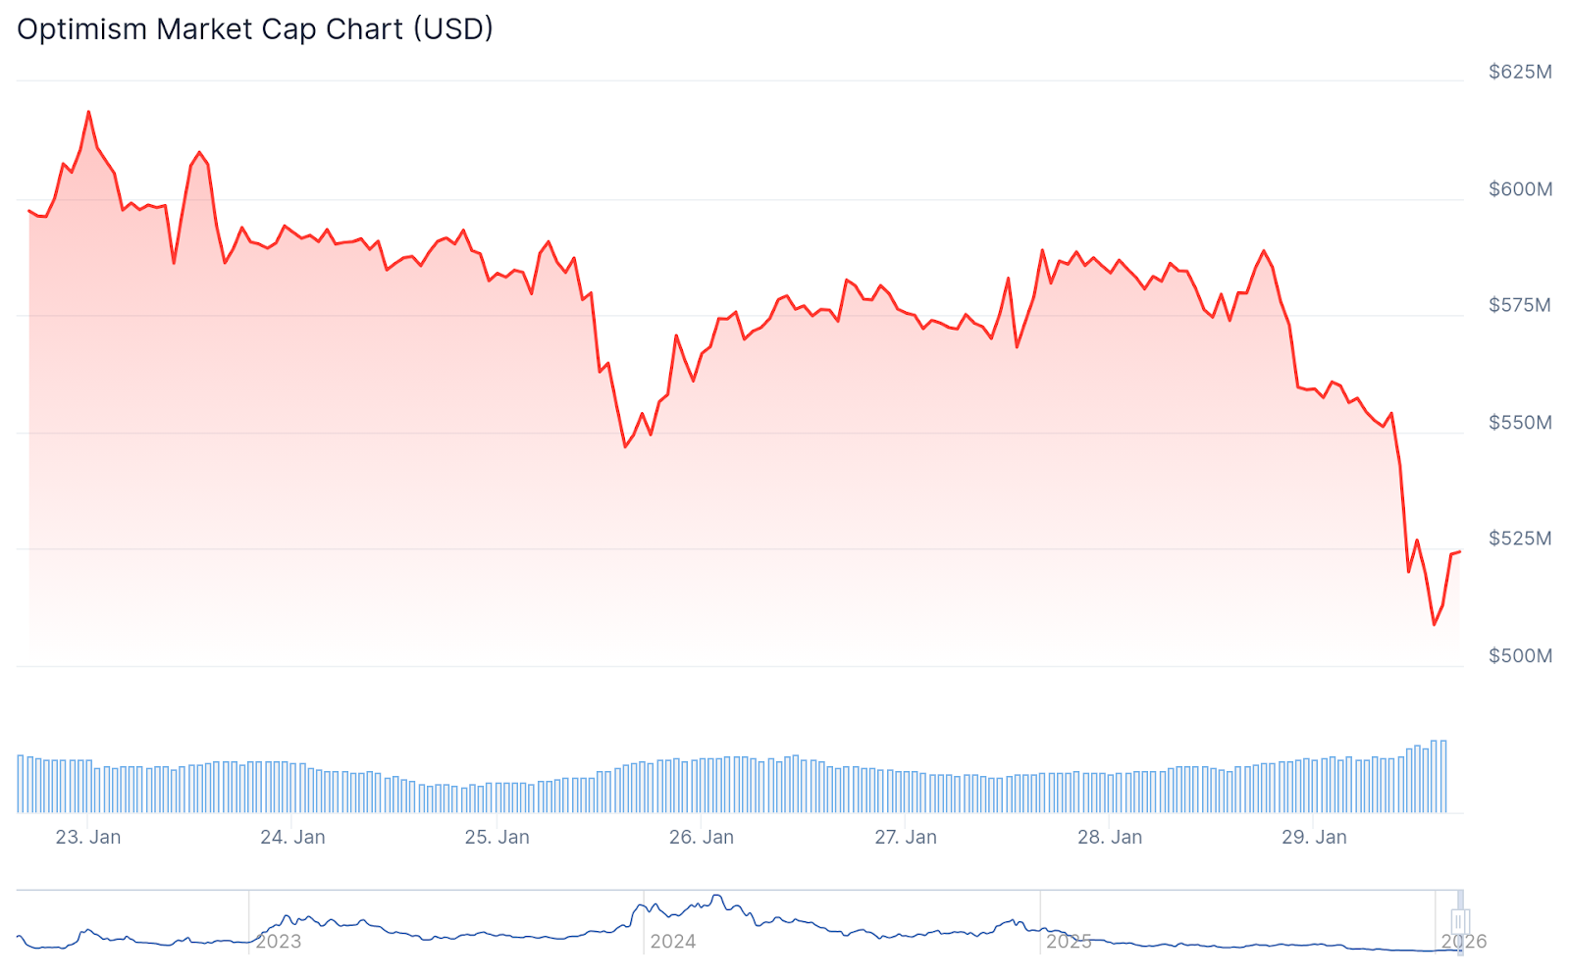Viewport: 1570px width, 979px height.
Task: Click the 28. Jan x-axis label
Action: click(1110, 838)
